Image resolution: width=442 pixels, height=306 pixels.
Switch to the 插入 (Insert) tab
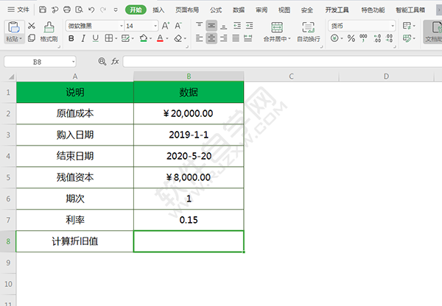click(158, 10)
